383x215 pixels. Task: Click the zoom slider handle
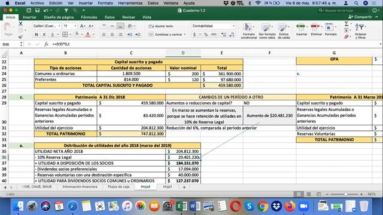pos(346,194)
